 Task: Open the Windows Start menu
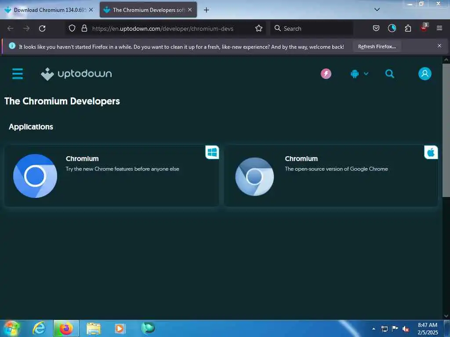click(11, 328)
